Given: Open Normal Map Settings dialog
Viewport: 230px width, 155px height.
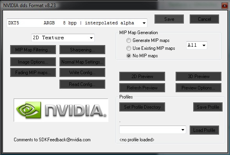Looking at the screenshot, I should tap(82, 62).
